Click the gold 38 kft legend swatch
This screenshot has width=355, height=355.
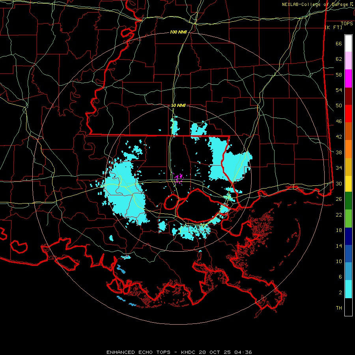[348, 167]
